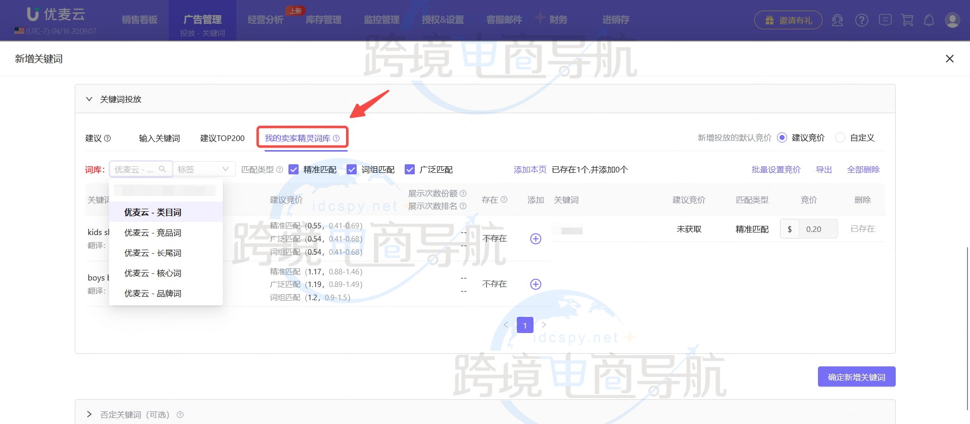
Task: Toggle 广泛匹配 checkbox
Action: click(x=410, y=170)
